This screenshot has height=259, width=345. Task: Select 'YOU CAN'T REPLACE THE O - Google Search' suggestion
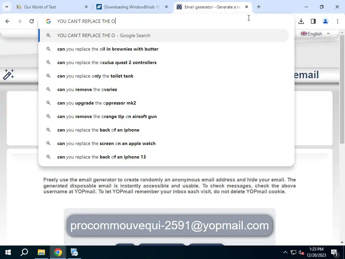(x=164, y=35)
